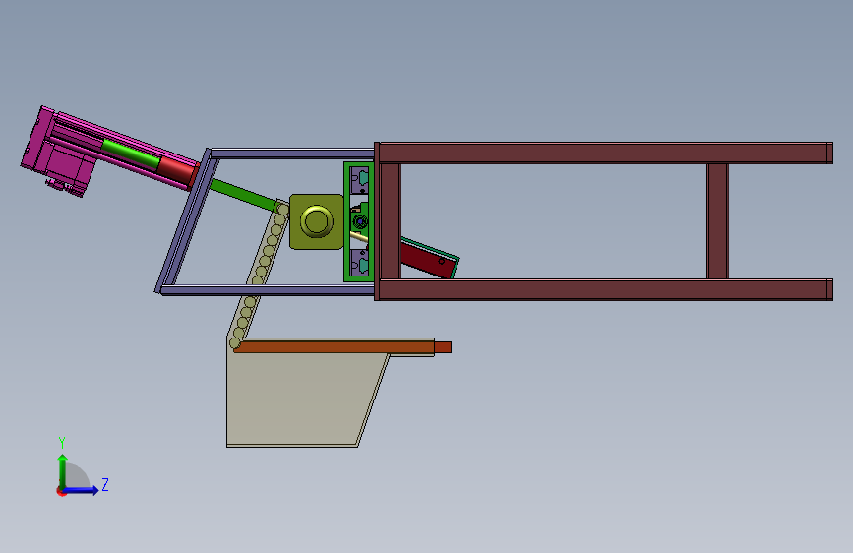Select the beige trapezoidal plate

click(305, 400)
